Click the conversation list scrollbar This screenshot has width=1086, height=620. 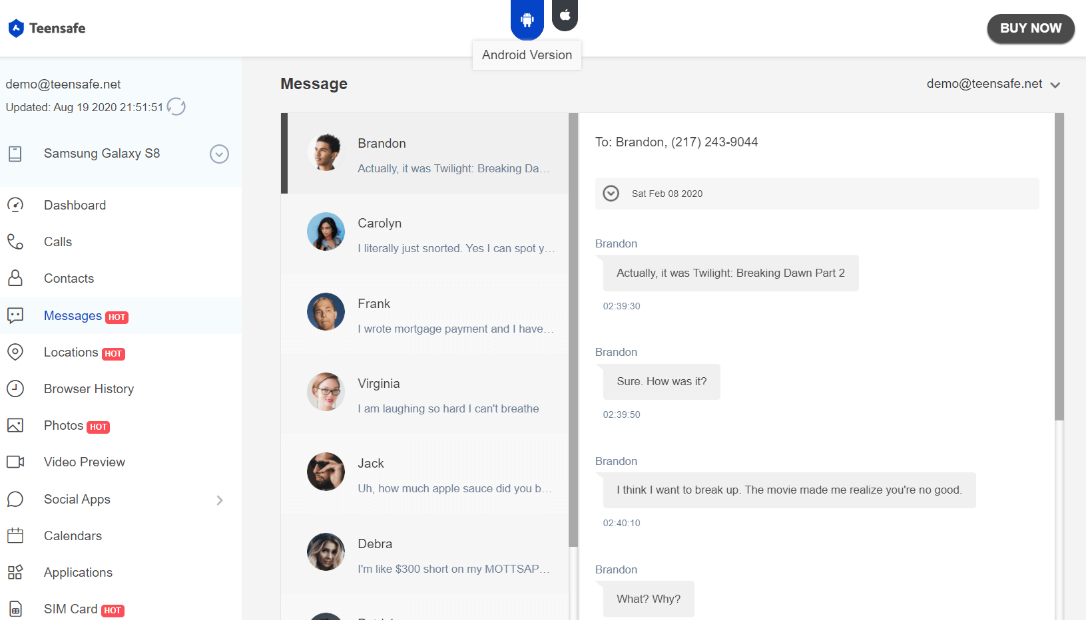point(573,330)
